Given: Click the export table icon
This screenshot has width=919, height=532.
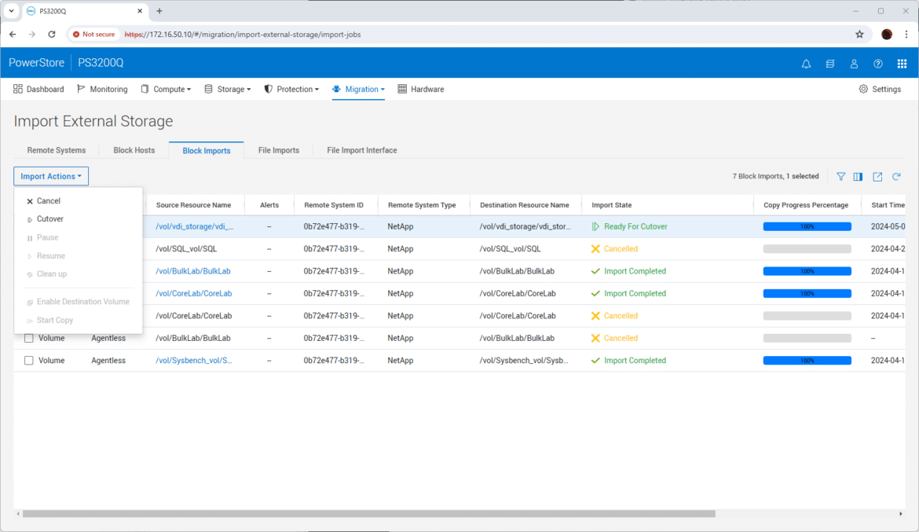Looking at the screenshot, I should coord(877,177).
